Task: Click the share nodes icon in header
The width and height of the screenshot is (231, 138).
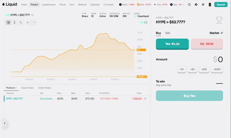Action: pyautogui.click(x=196, y=4)
